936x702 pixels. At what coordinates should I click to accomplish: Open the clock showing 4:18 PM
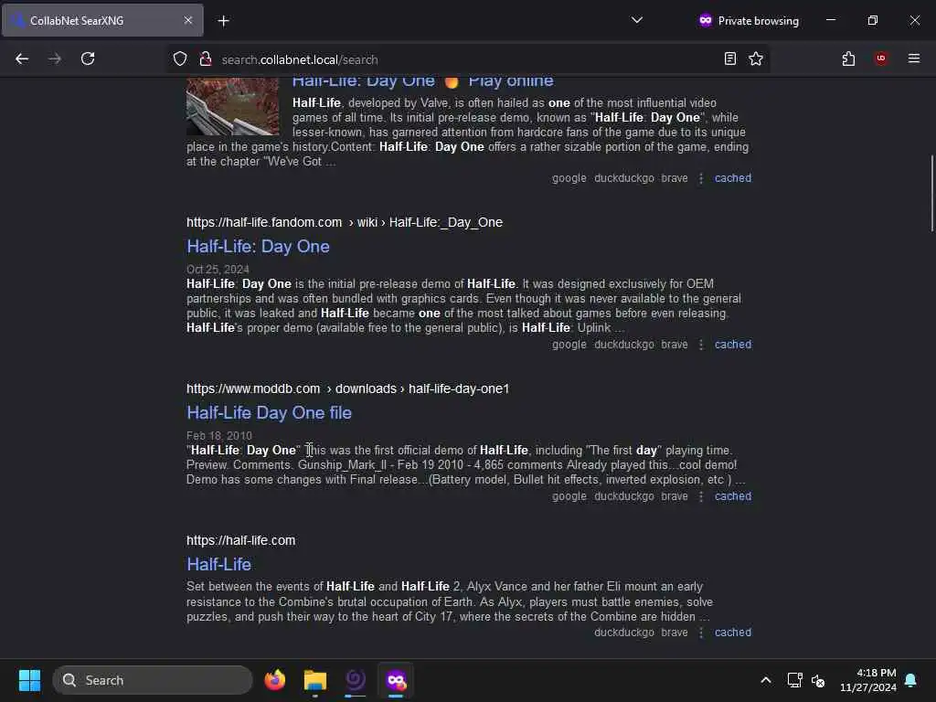click(868, 680)
